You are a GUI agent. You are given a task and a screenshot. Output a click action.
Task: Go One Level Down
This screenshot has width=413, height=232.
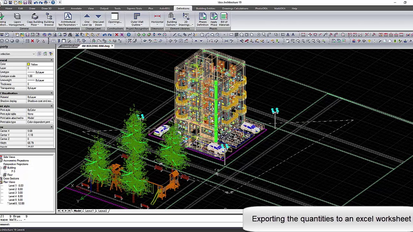coord(98,19)
